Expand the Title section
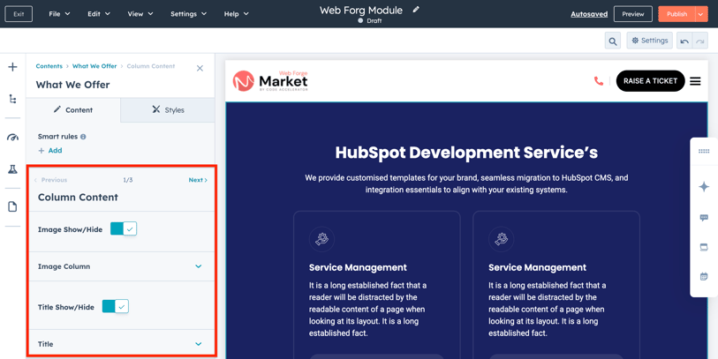The image size is (718, 359). click(x=198, y=344)
